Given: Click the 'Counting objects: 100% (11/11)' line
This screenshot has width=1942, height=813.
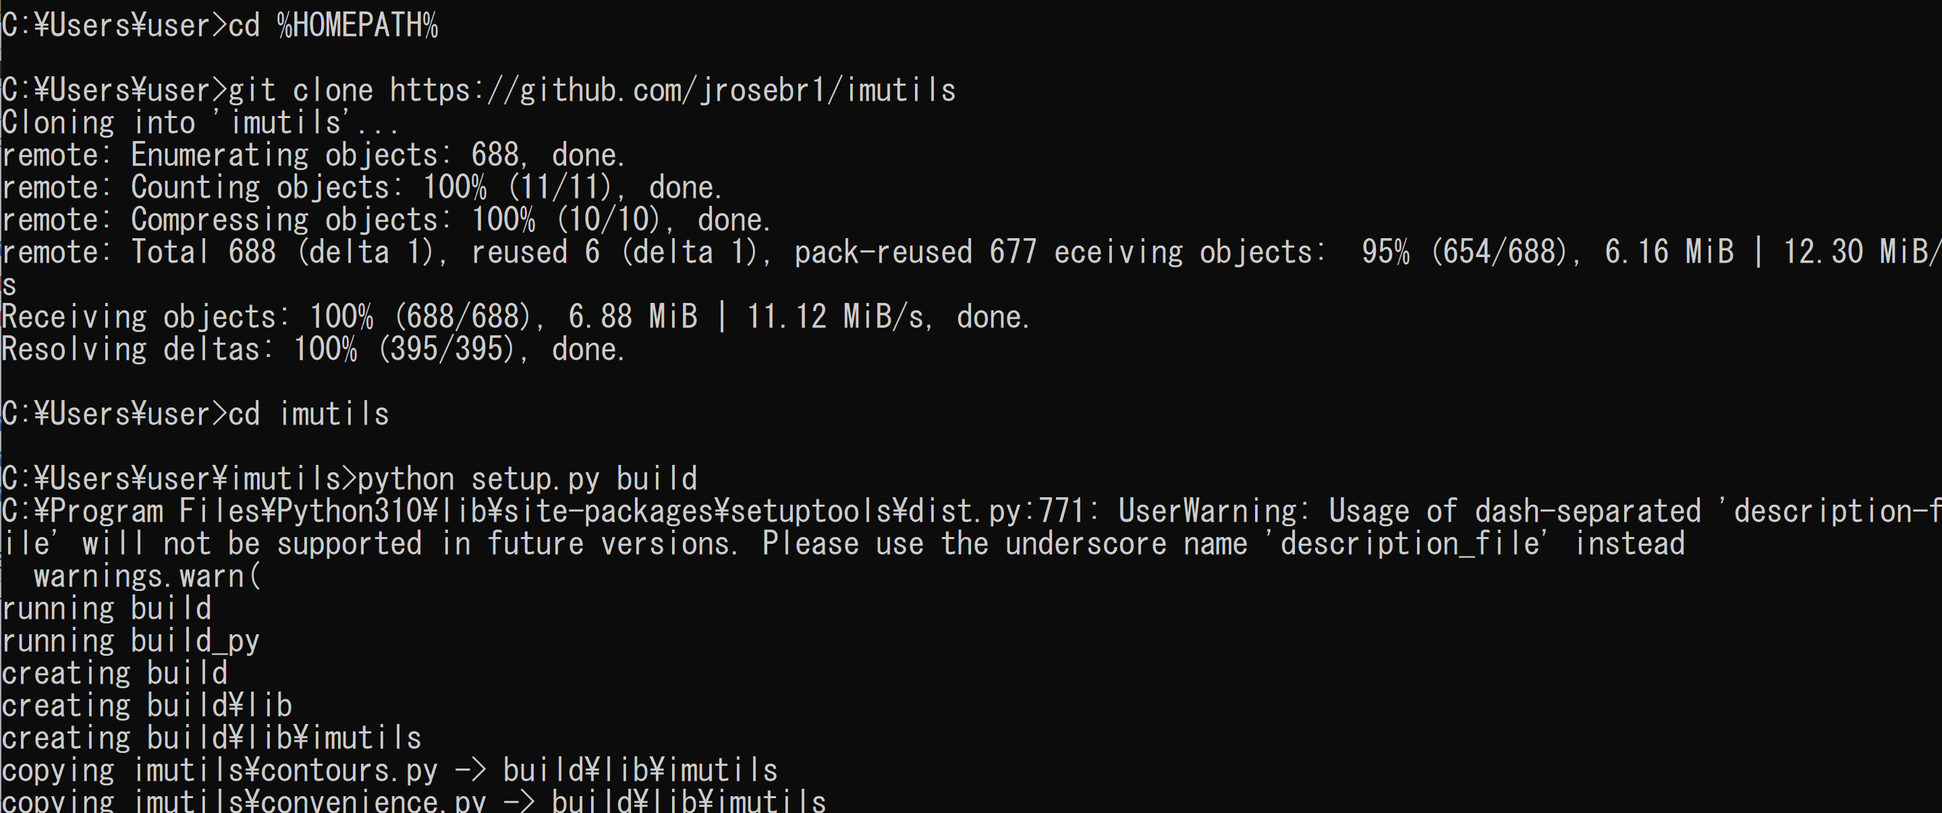Looking at the screenshot, I should [x=362, y=188].
